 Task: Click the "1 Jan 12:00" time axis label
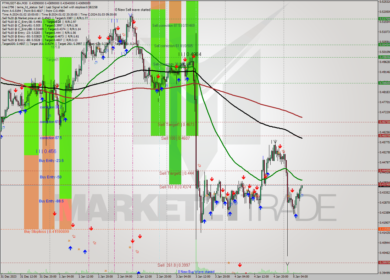pos(86,277)
